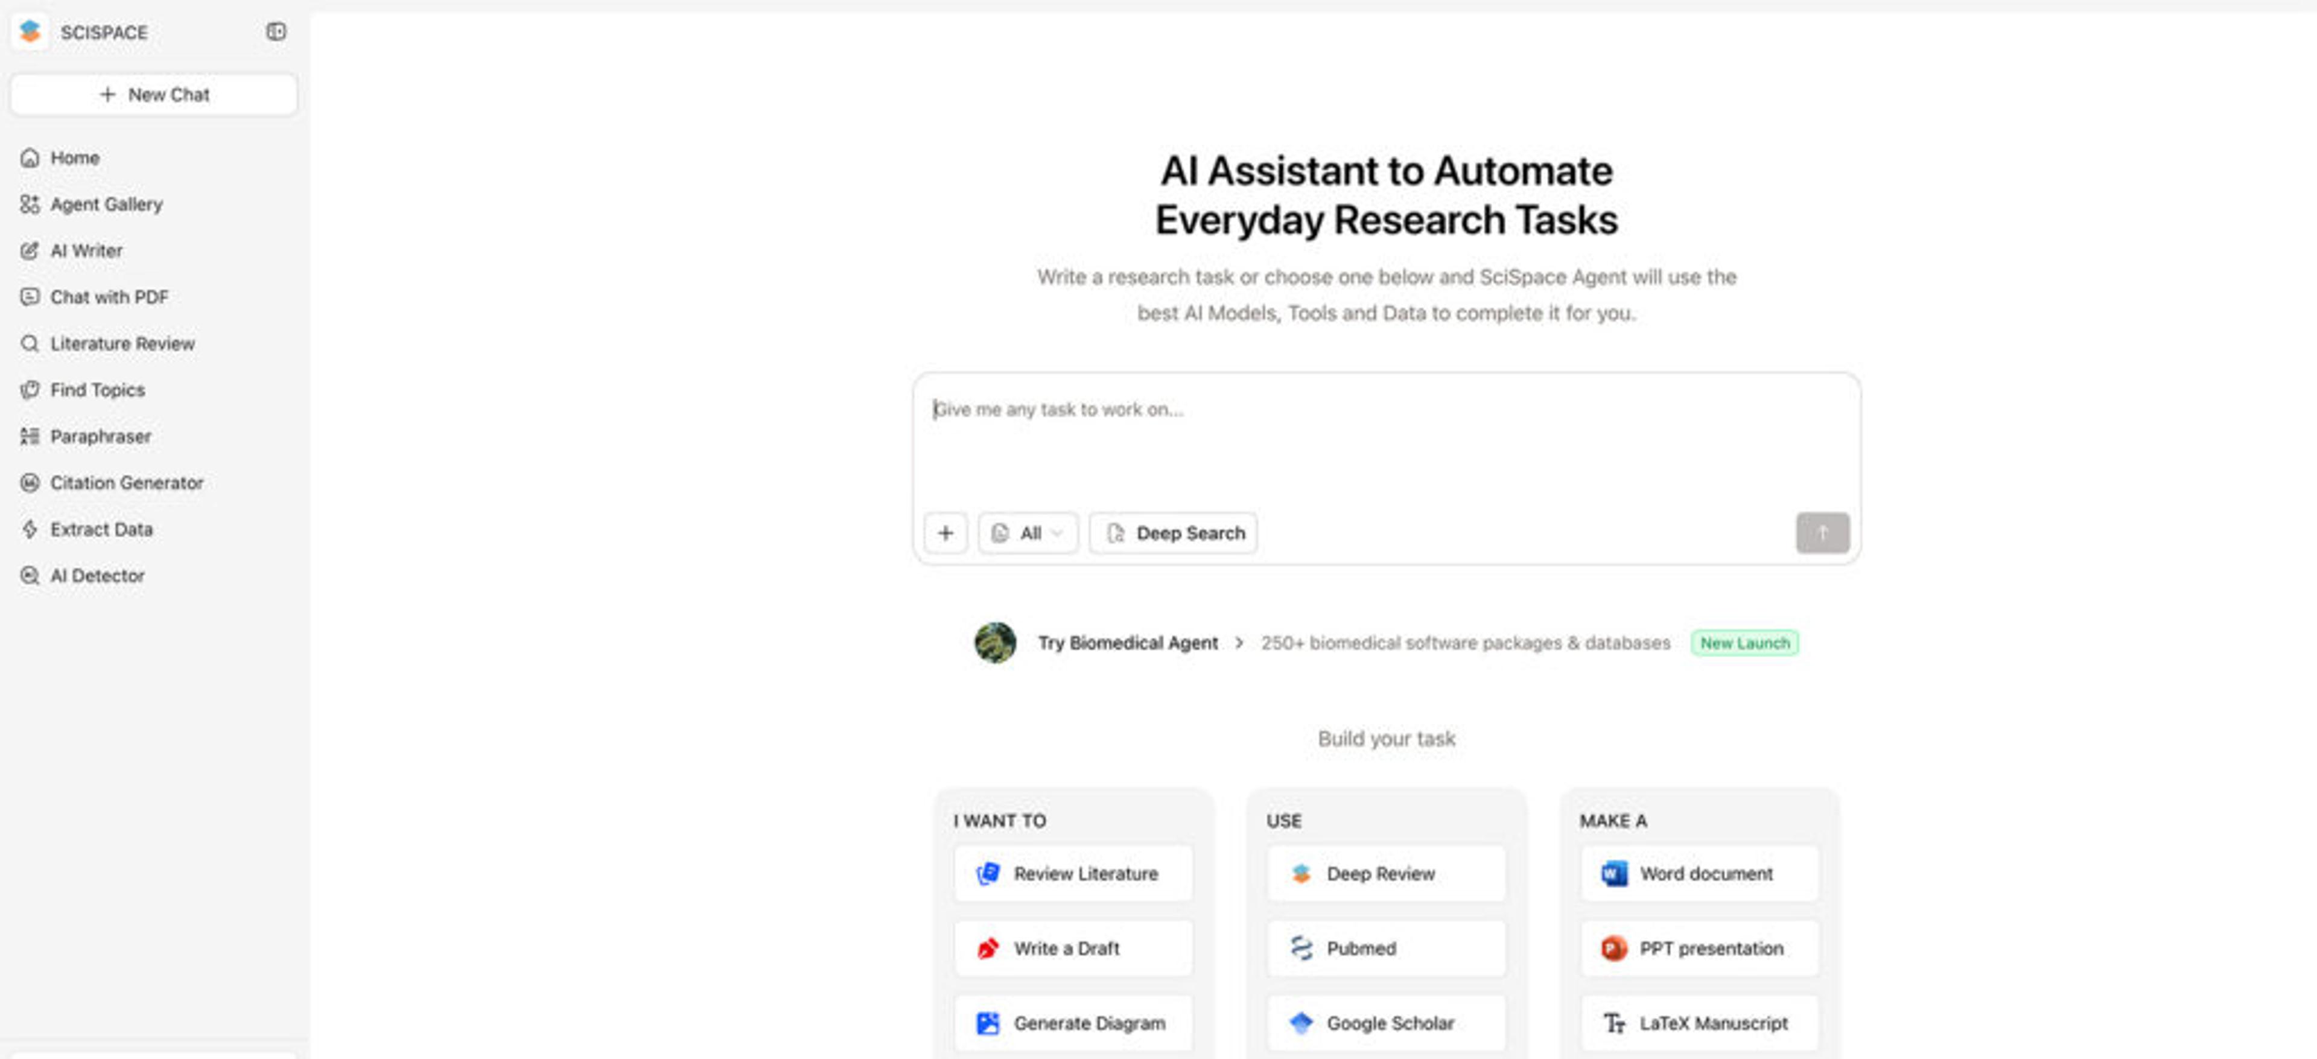This screenshot has width=2317, height=1059.
Task: Click the SciSpace logo icon
Action: coord(30,31)
